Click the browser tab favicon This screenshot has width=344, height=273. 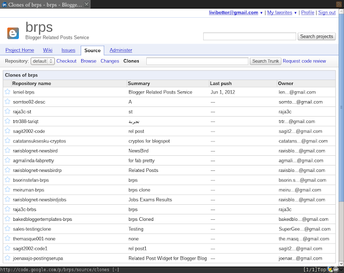click(4, 5)
